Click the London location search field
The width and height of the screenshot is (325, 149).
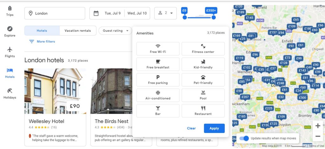click(x=55, y=13)
